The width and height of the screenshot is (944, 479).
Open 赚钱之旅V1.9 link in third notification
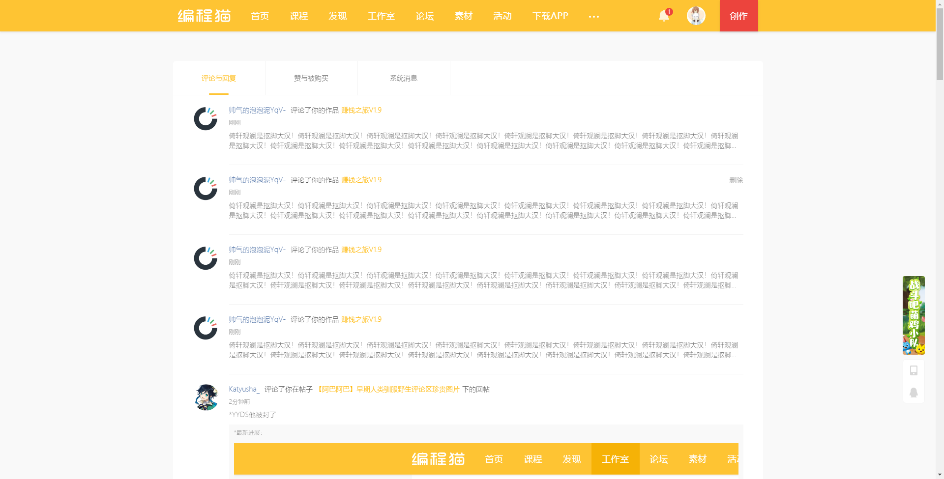point(361,250)
